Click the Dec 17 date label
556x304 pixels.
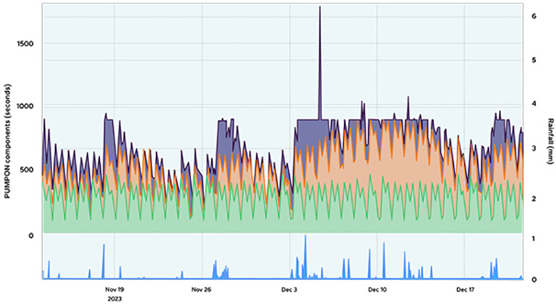[464, 288]
